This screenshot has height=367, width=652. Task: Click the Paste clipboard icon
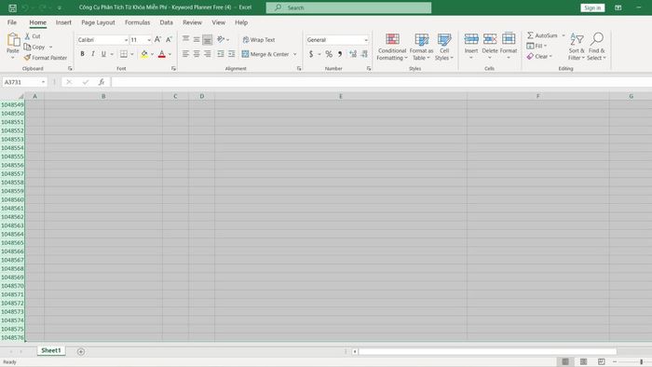13,40
